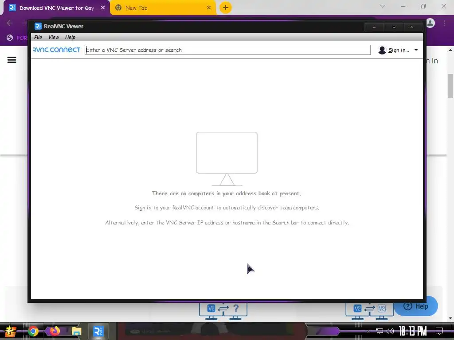The image size is (454, 340).
Task: Click the Chrome favicon on New Tab
Action: [x=118, y=8]
